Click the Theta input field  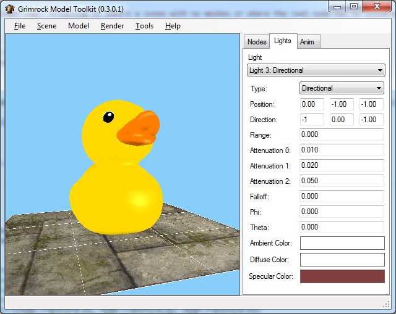[x=342, y=227]
